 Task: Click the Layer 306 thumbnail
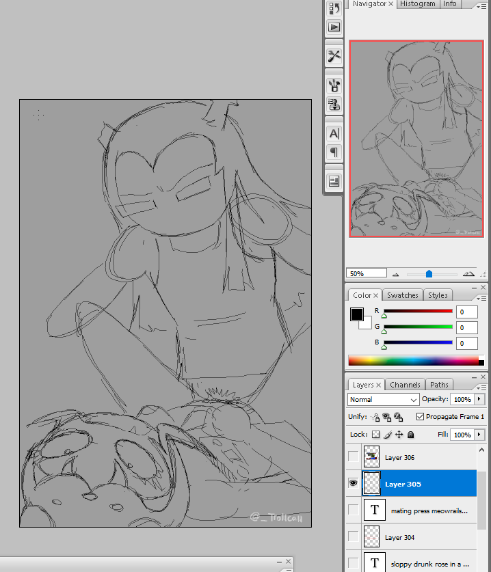[371, 457]
